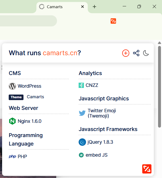
Task: Click the jQuery blue swirl icon
Action: [82, 142]
